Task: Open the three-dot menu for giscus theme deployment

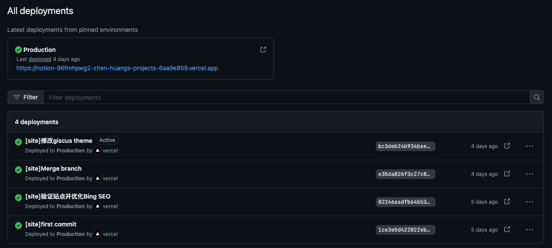Action: [x=529, y=146]
